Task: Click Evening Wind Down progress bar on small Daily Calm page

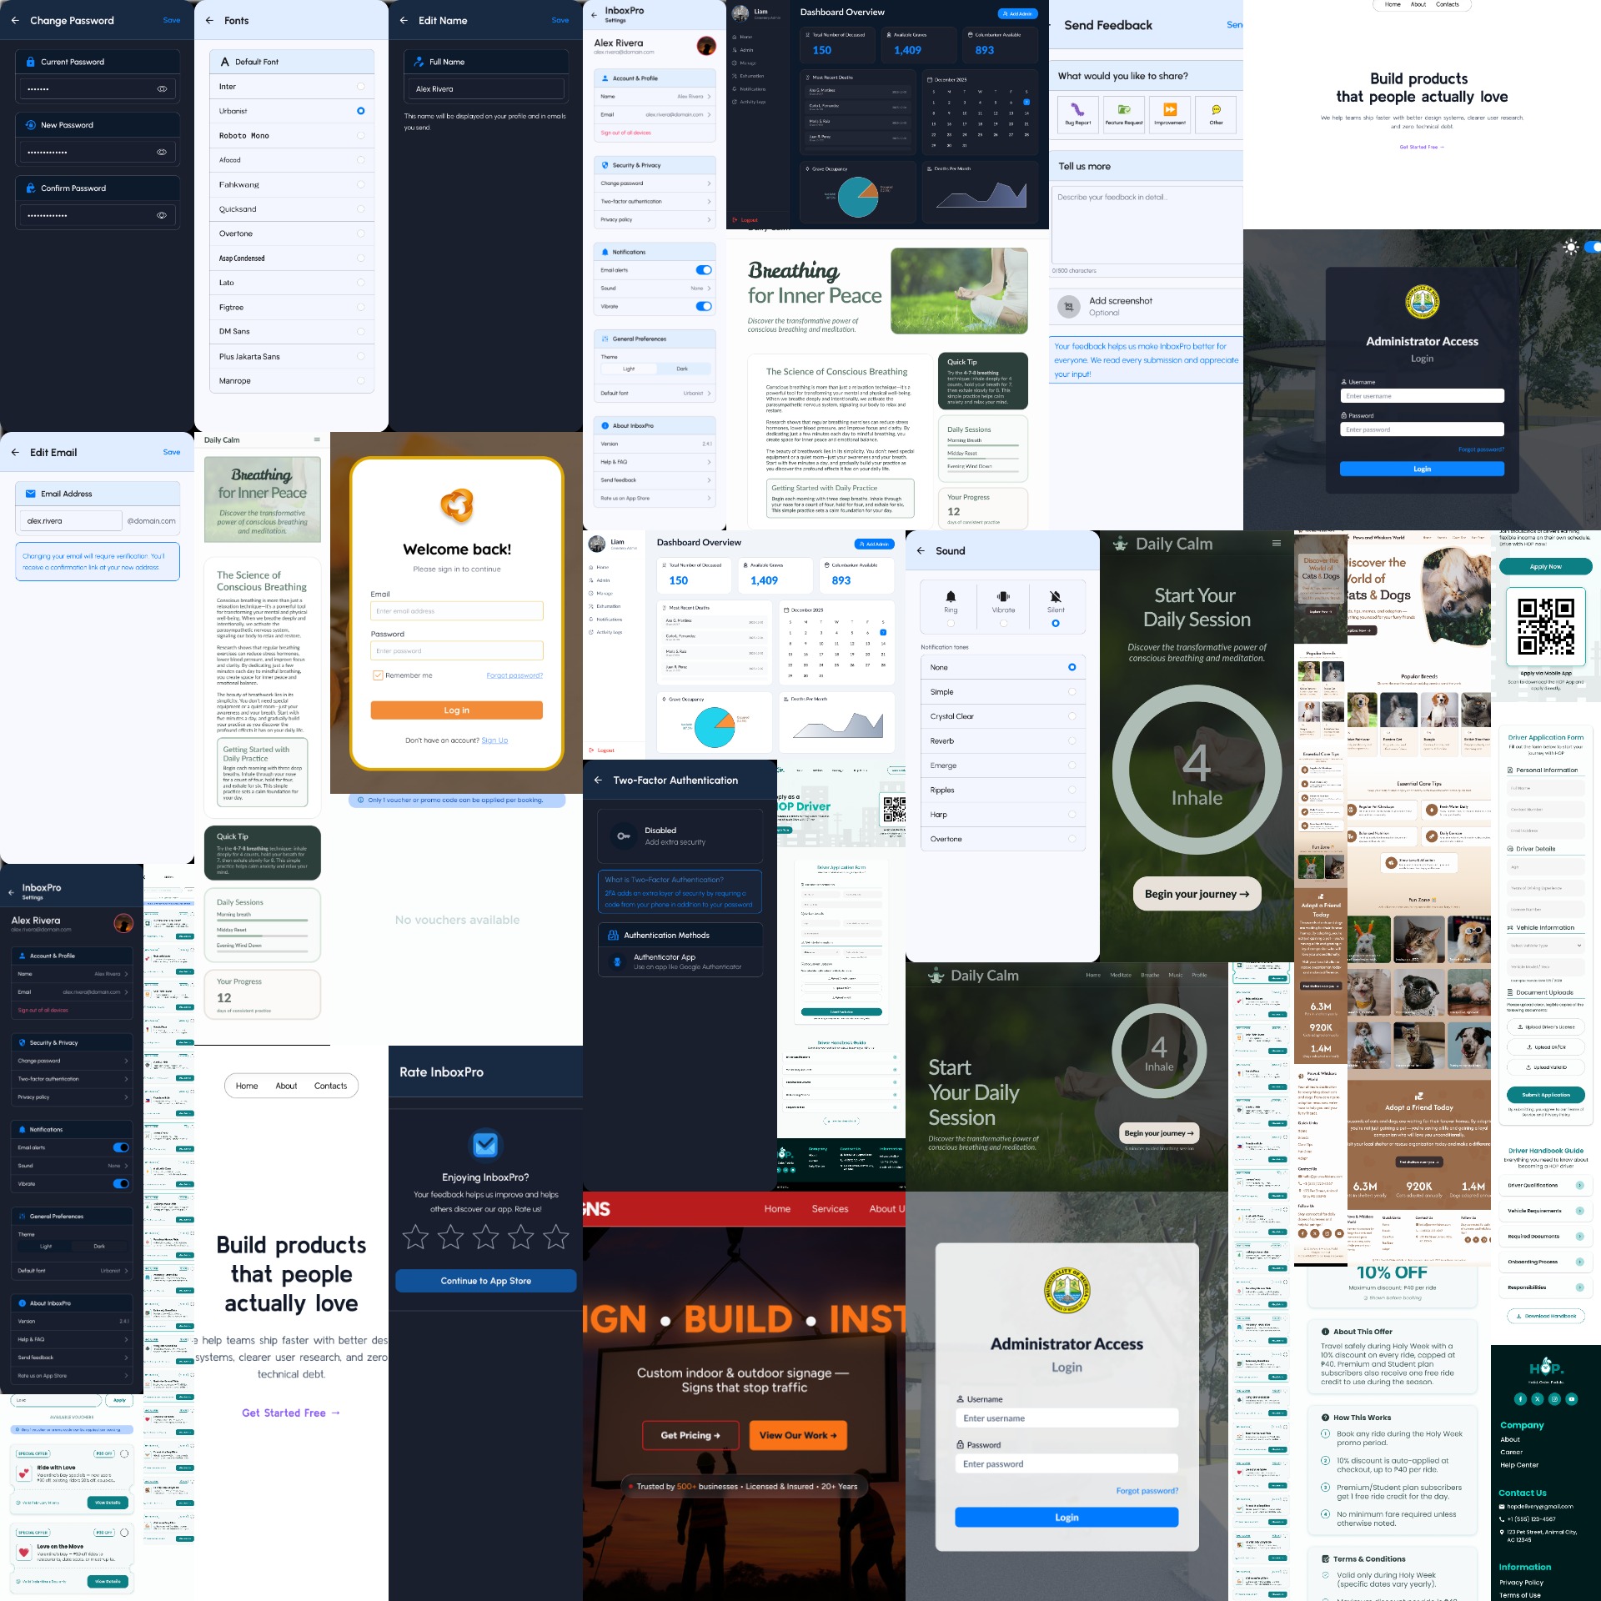Action: tap(262, 951)
